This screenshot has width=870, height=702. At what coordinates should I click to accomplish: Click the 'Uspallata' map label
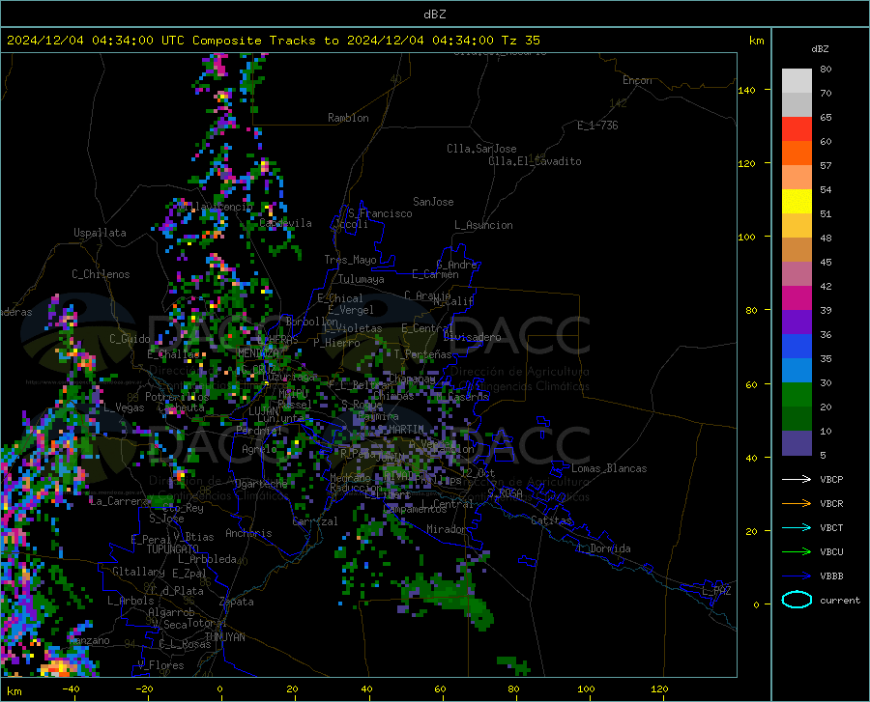[x=100, y=233]
